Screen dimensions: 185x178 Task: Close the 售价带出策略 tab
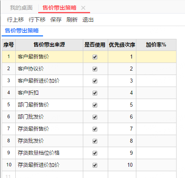click(x=83, y=8)
